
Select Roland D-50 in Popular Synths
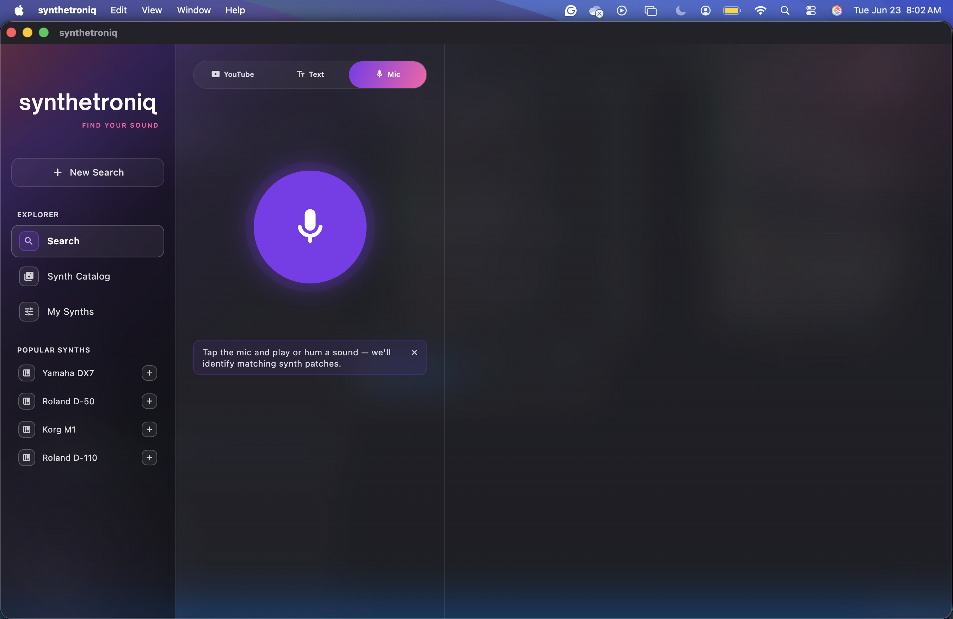click(x=68, y=401)
